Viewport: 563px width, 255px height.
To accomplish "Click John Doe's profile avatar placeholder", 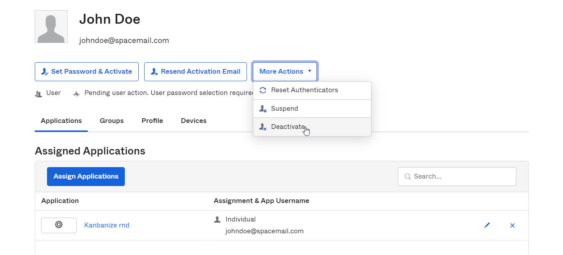I will pos(51,26).
